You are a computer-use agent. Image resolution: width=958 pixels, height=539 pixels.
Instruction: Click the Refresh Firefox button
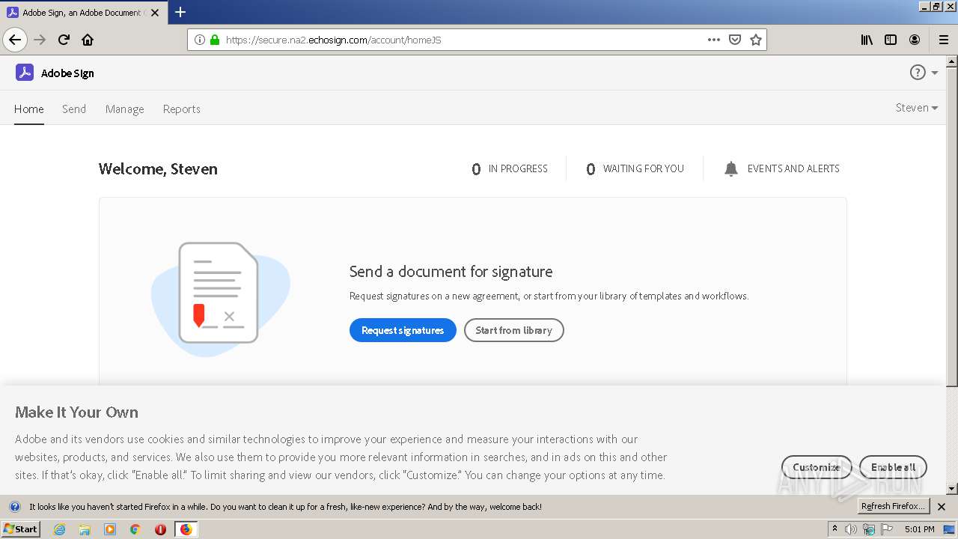(x=893, y=507)
